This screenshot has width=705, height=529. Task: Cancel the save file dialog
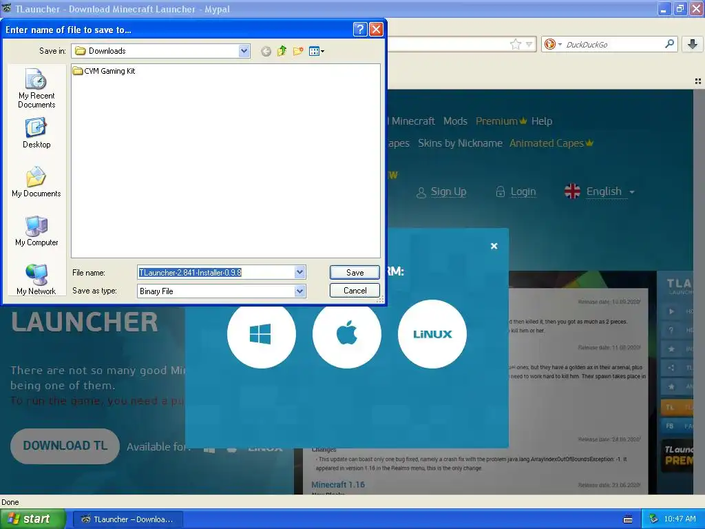[x=355, y=291]
